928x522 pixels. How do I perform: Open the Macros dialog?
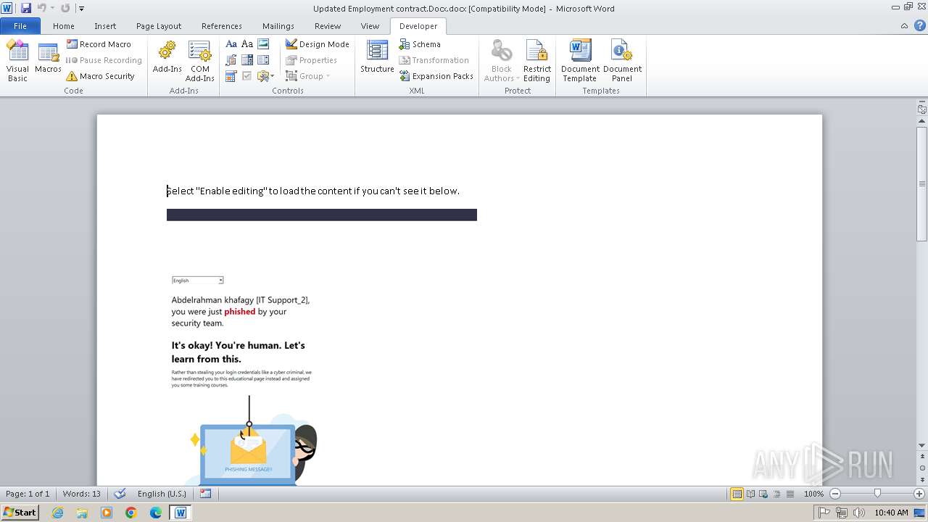(x=48, y=61)
